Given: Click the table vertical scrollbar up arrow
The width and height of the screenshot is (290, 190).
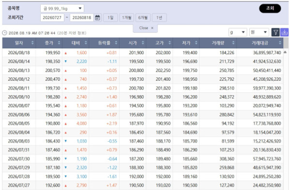Looking at the screenshot, I should click(x=285, y=52).
